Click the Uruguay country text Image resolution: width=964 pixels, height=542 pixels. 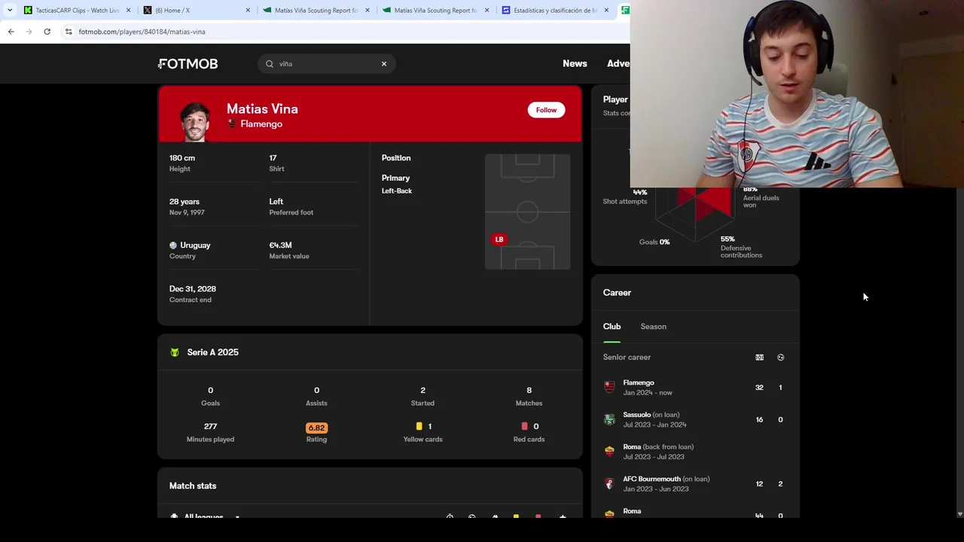195,245
